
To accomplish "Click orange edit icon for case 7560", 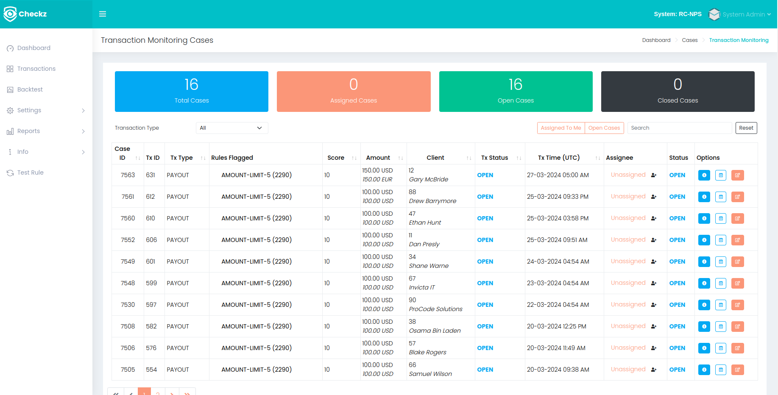I will pyautogui.click(x=737, y=218).
